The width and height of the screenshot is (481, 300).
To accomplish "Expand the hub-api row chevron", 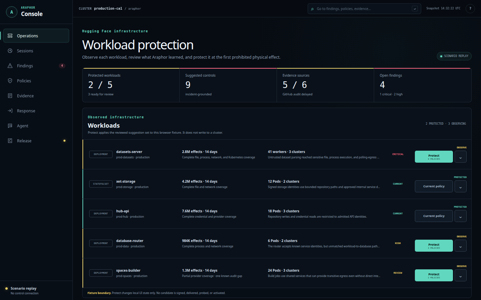I will (x=460, y=216).
